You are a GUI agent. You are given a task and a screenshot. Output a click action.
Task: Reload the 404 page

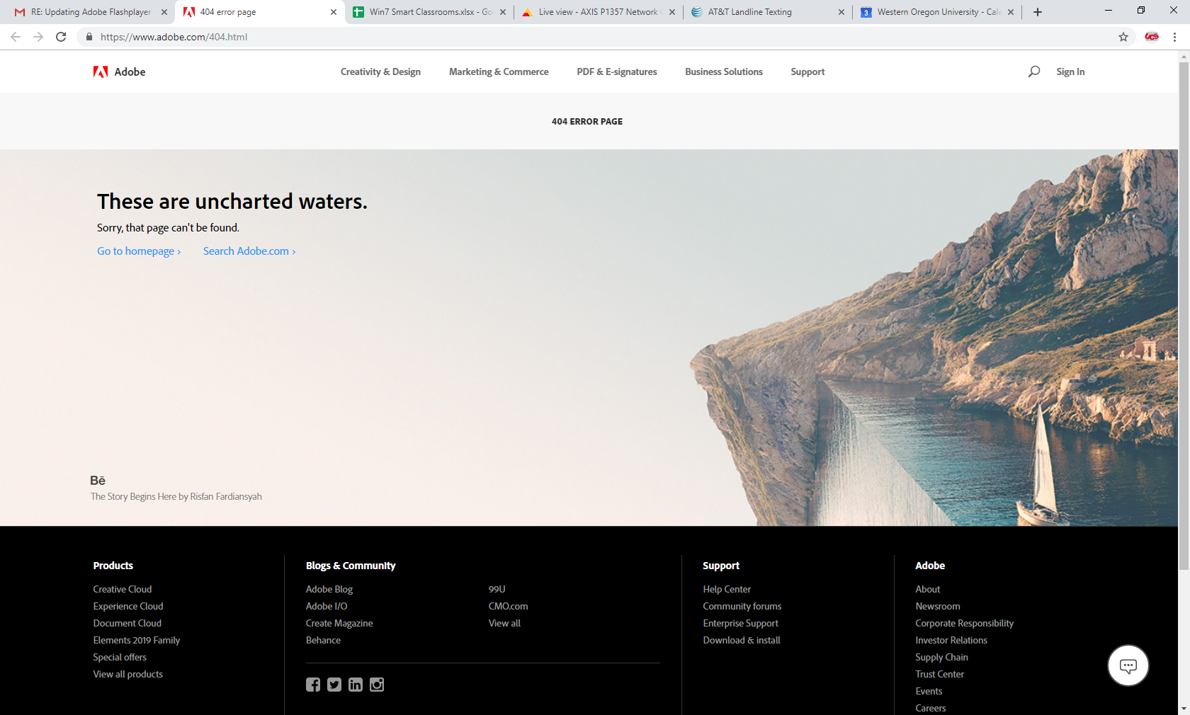[61, 37]
